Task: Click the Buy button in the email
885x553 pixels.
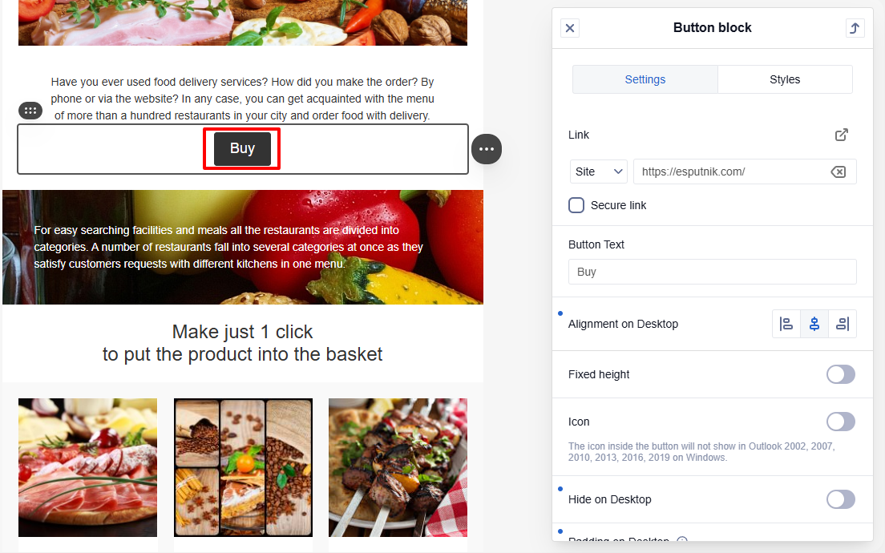Action: [242, 149]
